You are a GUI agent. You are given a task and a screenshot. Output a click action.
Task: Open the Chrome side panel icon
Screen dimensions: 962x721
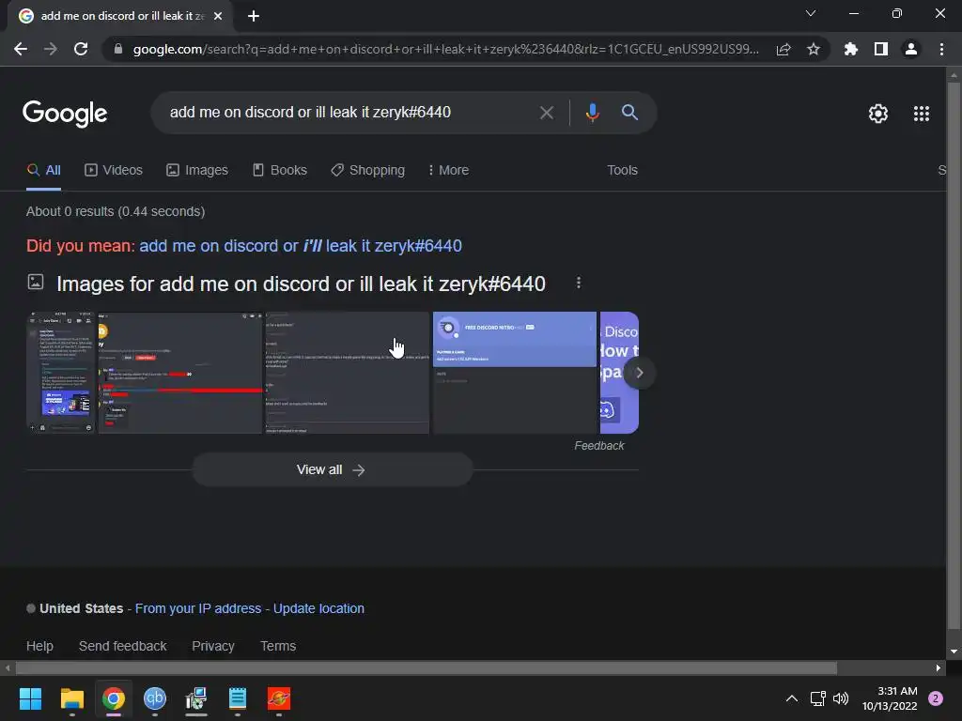coord(881,49)
